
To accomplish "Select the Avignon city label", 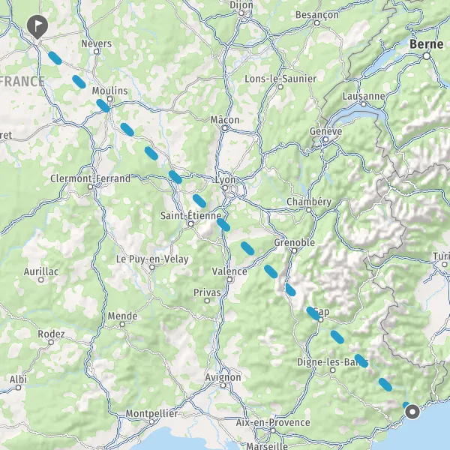I will (x=223, y=377).
